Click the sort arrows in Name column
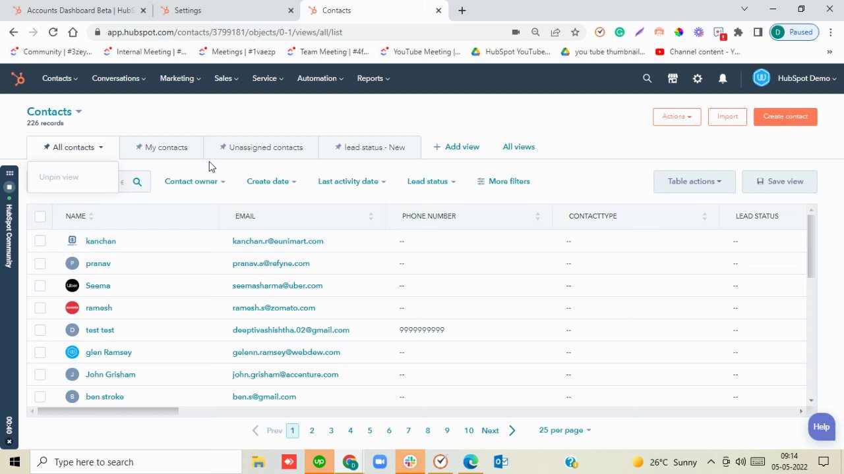The height and width of the screenshot is (474, 844). 91,216
